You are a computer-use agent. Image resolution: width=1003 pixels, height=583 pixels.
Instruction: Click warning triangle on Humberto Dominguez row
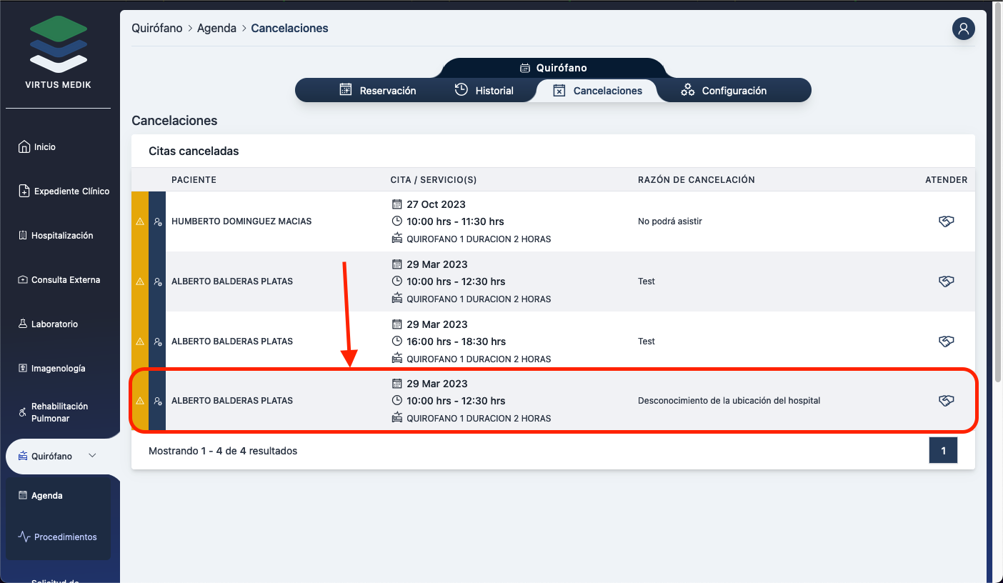140,221
